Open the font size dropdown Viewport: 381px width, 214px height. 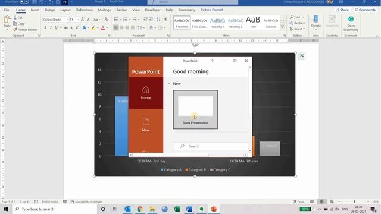click(x=78, y=20)
